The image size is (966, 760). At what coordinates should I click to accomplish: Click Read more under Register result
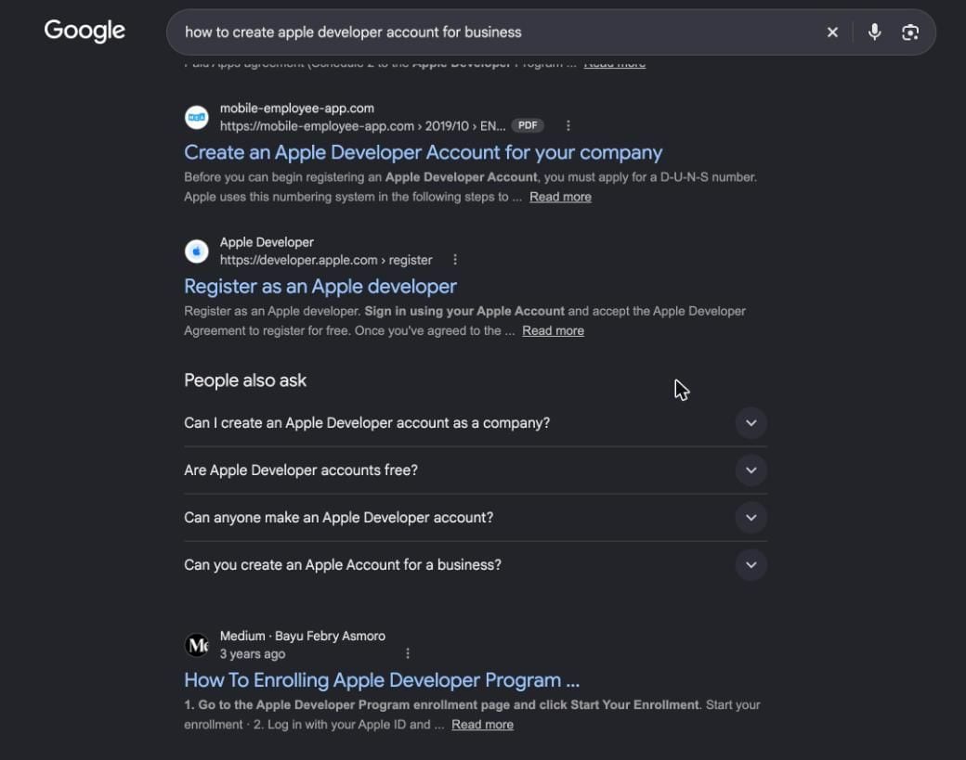pos(553,331)
